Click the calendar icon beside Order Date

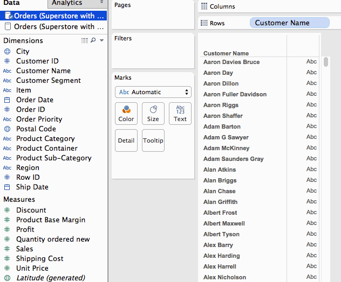pos(7,100)
